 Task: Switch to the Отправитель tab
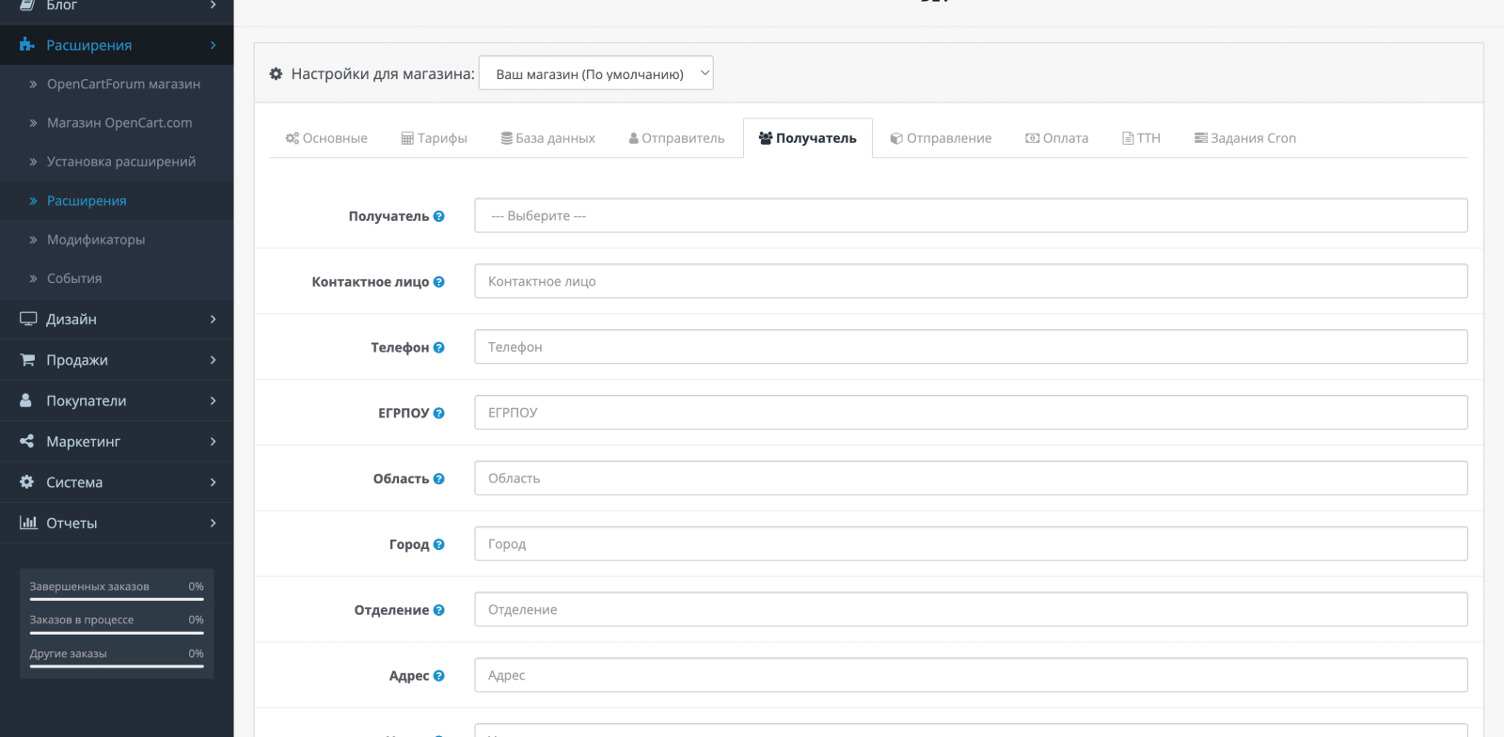coord(677,138)
